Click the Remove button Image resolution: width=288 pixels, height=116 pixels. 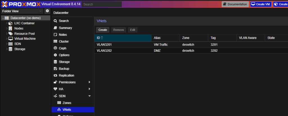[118, 30]
